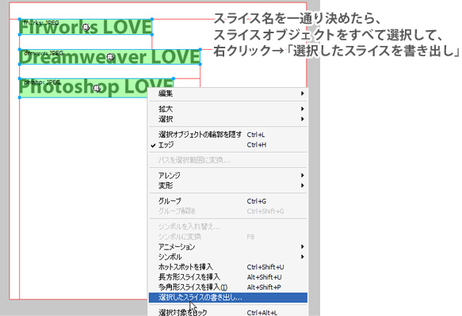The image size is (462, 316).
Task: Select ホットスポットを挿入 menu item
Action: click(x=228, y=267)
